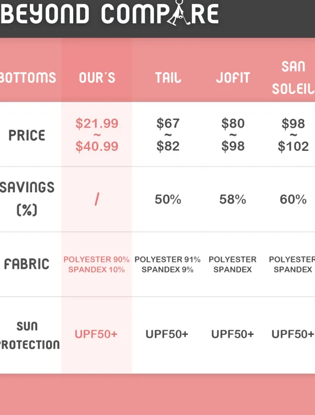Choose the TAIL brand column header
315x415 pixels.
(168, 78)
